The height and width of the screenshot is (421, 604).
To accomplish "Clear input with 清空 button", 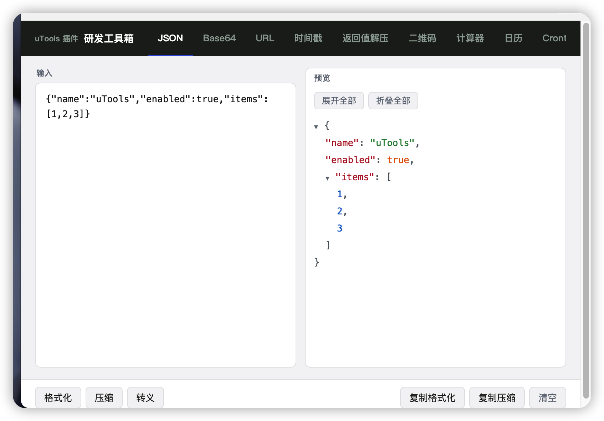I will click(547, 397).
